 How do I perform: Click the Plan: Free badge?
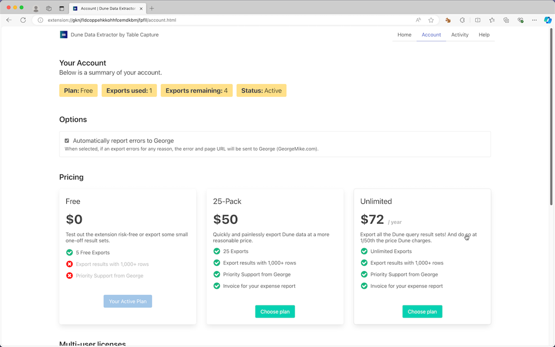click(79, 91)
